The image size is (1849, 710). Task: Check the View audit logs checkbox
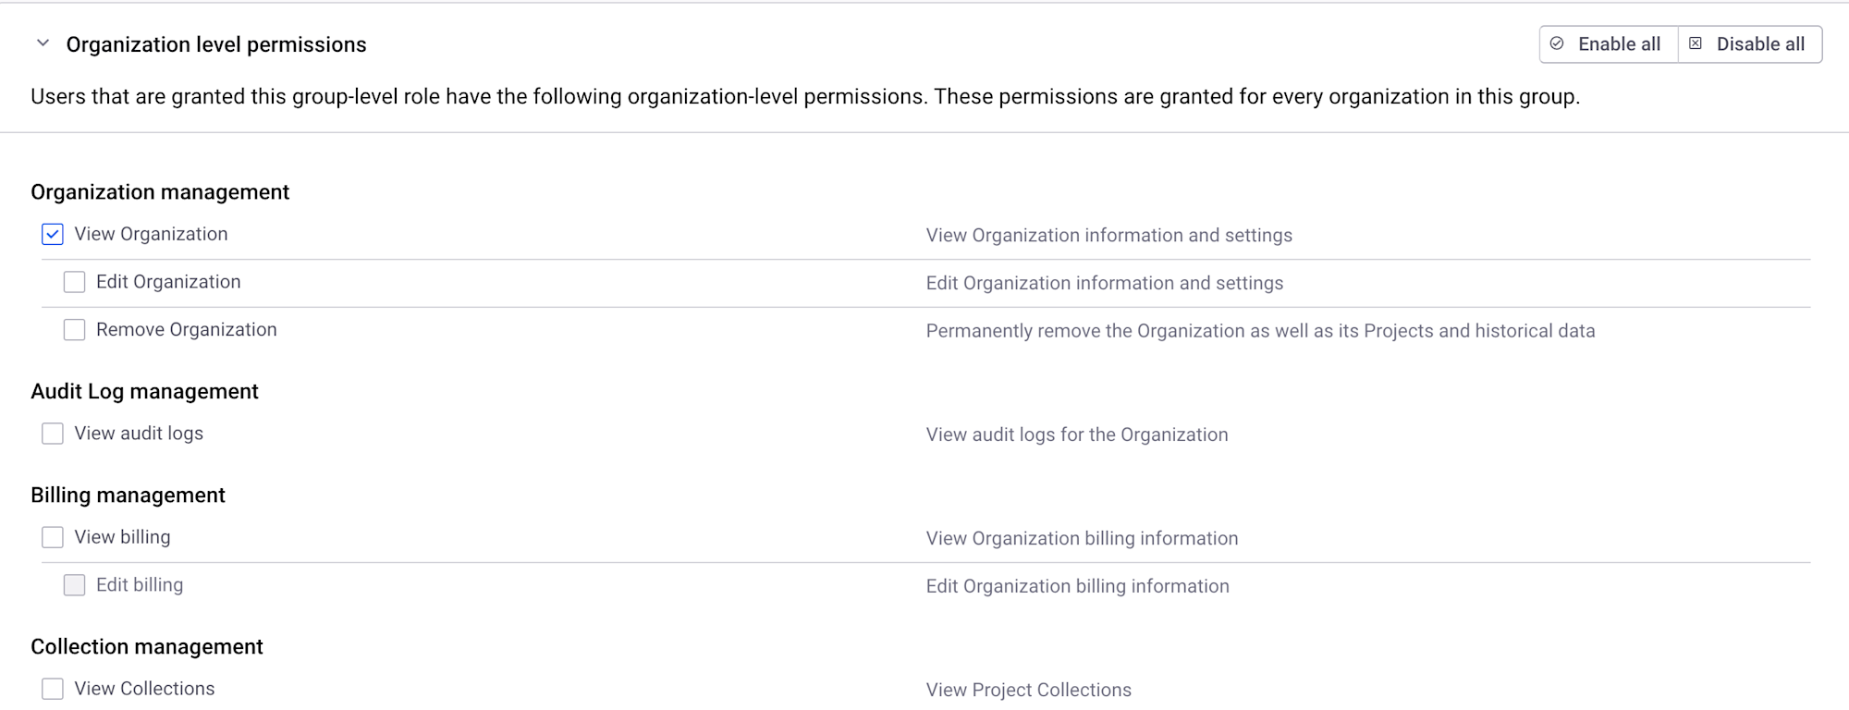pos(53,434)
